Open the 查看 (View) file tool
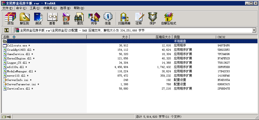This screenshot has width=259, height=120. (x=52, y=19)
